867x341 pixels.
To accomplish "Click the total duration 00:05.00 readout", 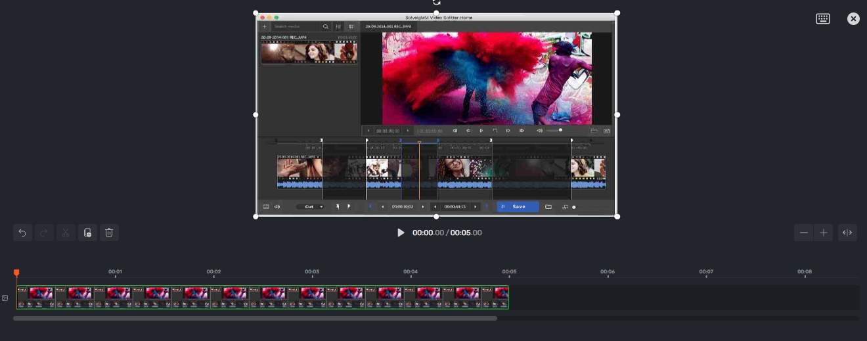I will point(466,233).
